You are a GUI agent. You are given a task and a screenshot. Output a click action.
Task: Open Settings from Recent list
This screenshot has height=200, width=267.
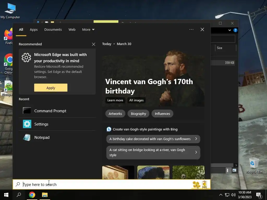(57, 124)
